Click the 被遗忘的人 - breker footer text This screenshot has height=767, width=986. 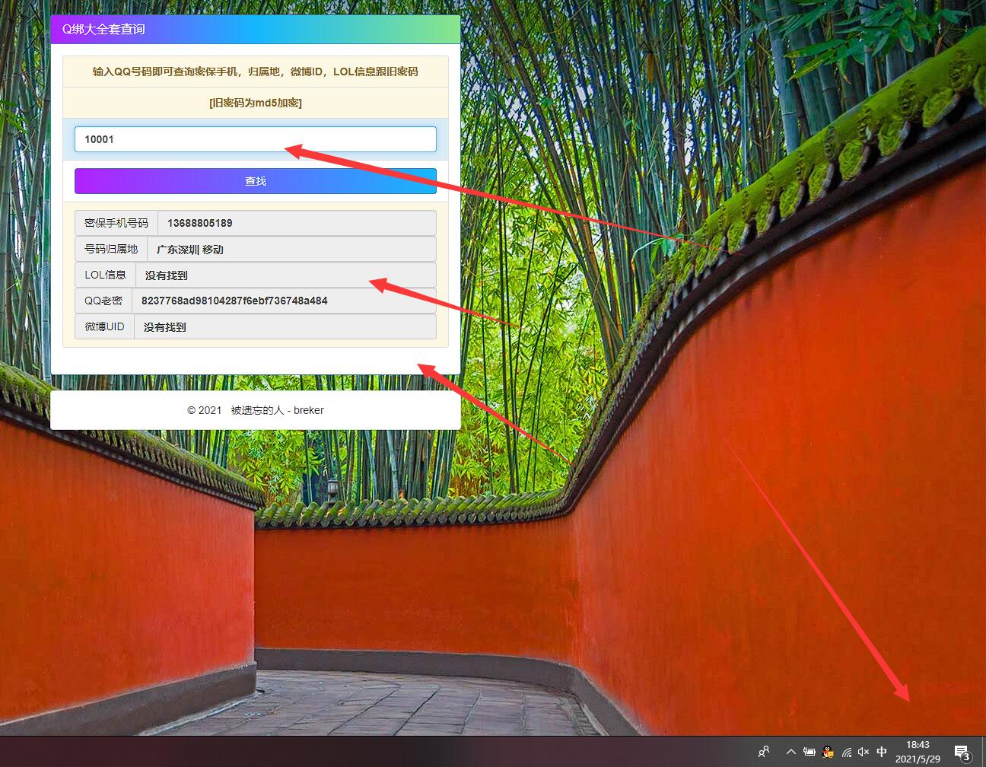pyautogui.click(x=277, y=410)
